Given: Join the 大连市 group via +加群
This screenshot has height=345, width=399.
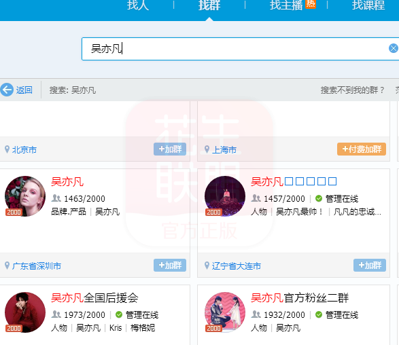Looking at the screenshot, I should [370, 265].
